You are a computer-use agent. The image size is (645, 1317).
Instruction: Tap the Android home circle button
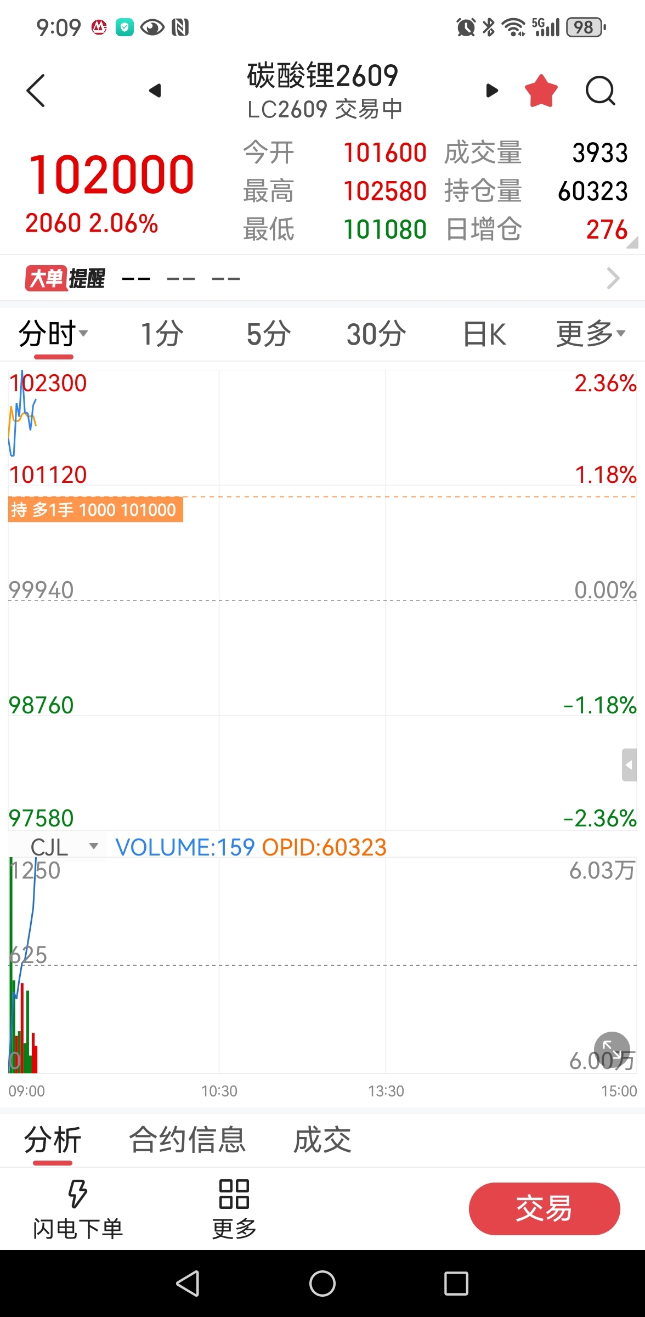pyautogui.click(x=322, y=1284)
